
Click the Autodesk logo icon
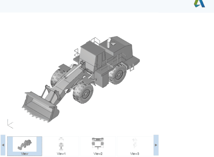(x=199, y=4)
